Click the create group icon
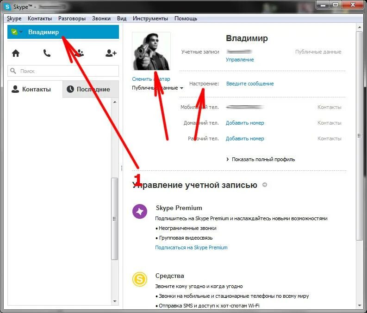367x313 pixels. click(x=79, y=53)
